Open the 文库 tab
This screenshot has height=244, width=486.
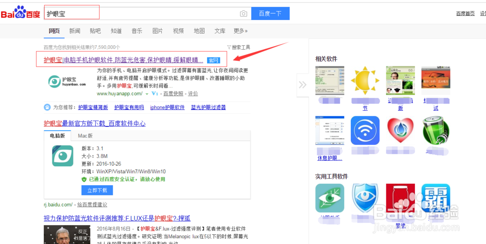(220, 31)
